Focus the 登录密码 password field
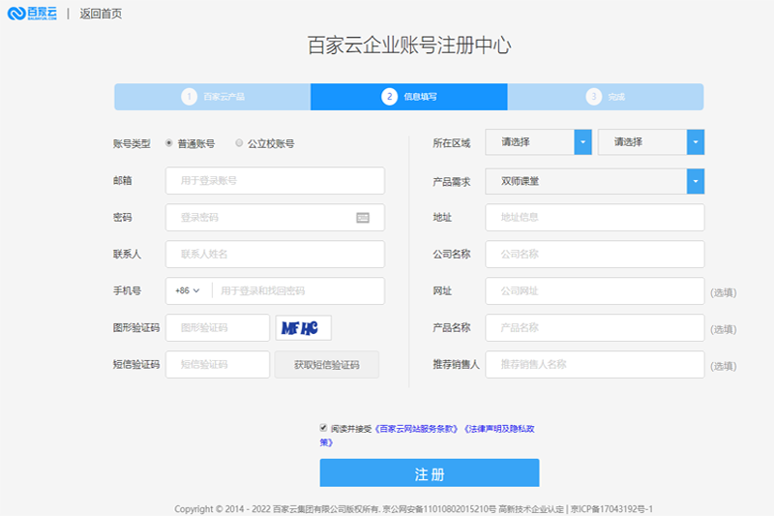 click(275, 217)
